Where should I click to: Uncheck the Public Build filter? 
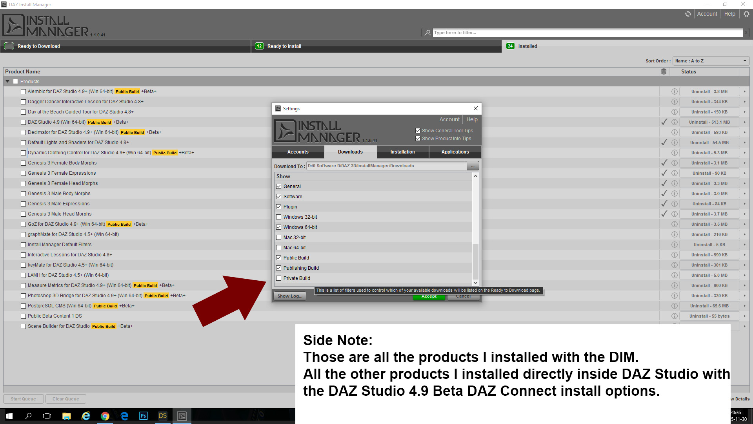(x=279, y=258)
